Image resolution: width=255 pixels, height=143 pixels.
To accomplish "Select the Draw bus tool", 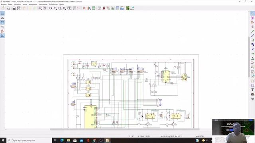I will tap(253, 36).
